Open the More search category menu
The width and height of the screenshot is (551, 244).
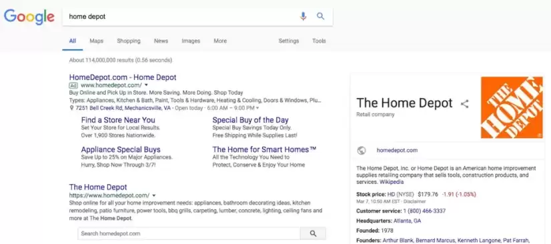[220, 41]
